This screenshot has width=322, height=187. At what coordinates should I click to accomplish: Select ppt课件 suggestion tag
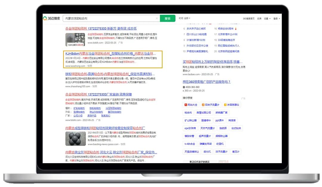tap(219, 120)
